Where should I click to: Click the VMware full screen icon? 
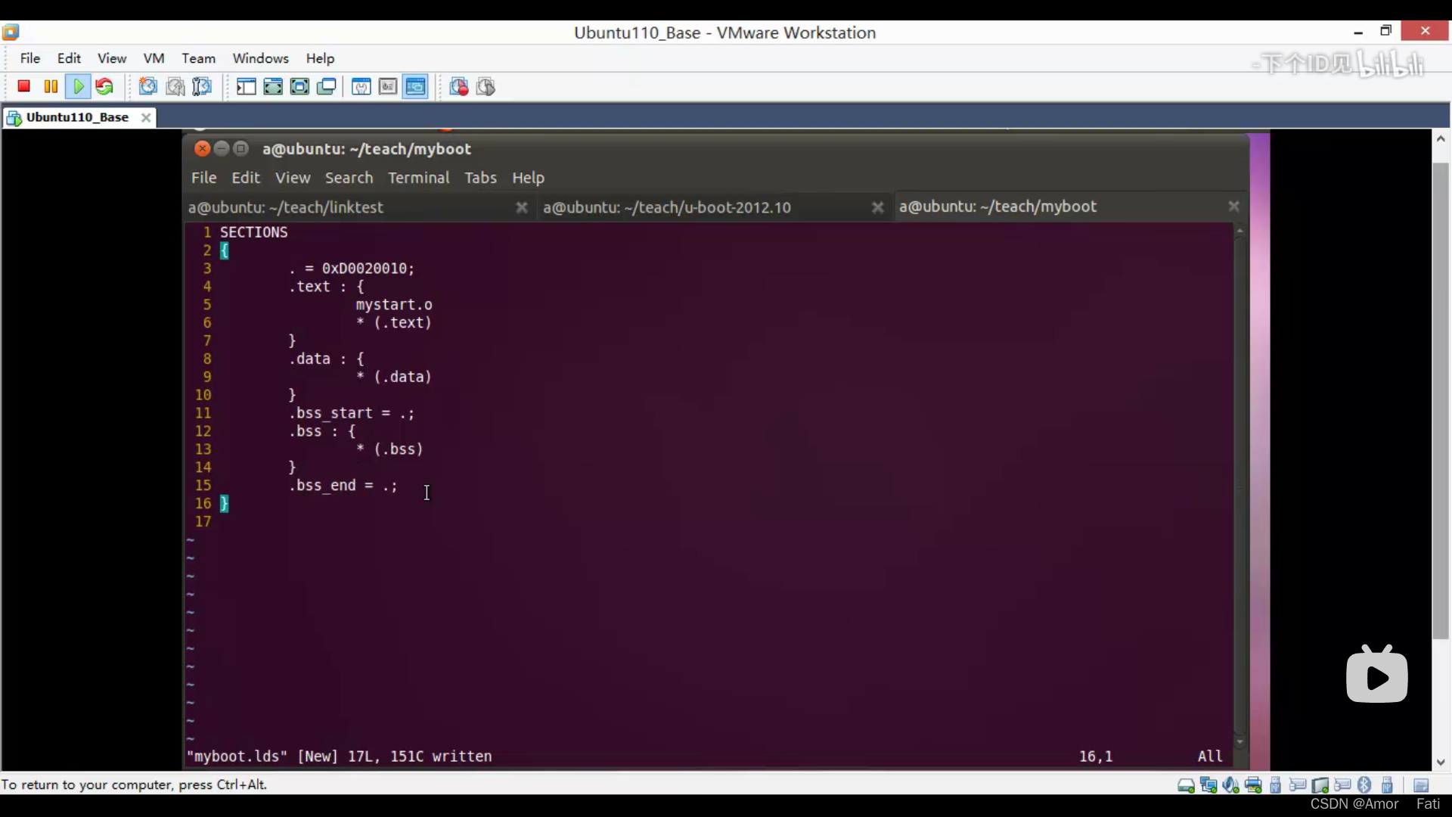(273, 88)
